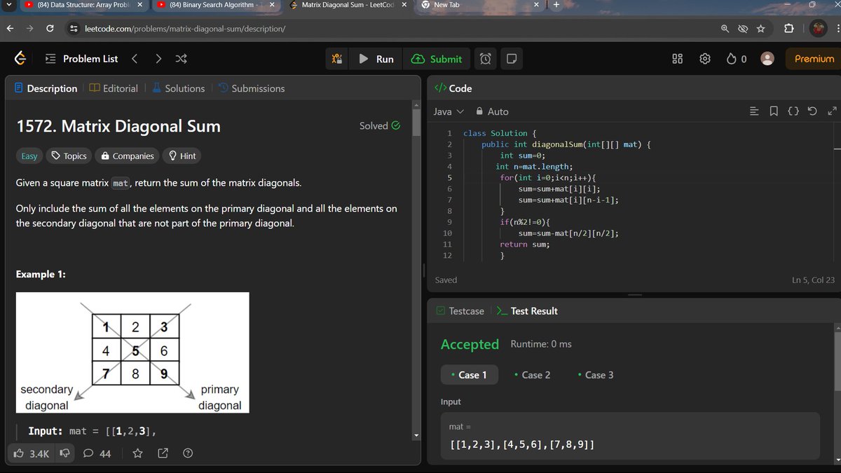
Task: Click the Premium button
Action: 814,59
